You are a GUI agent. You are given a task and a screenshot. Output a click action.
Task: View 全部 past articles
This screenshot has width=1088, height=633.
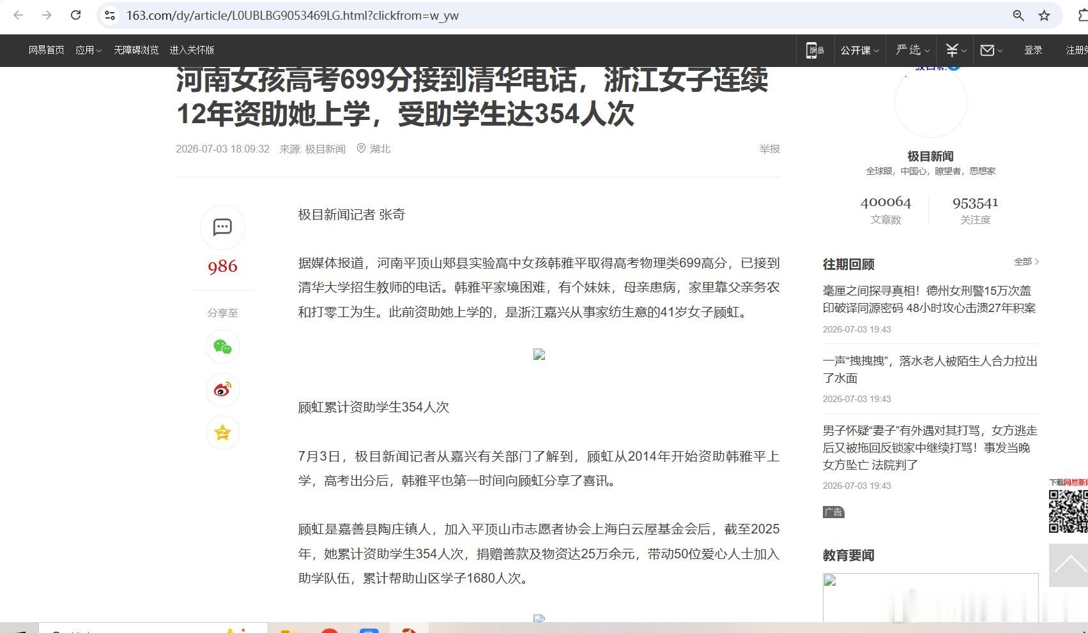pyautogui.click(x=1026, y=262)
